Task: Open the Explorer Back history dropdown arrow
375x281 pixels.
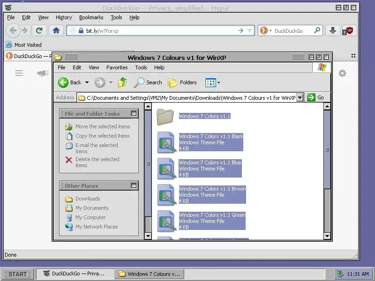Action: 87,82
